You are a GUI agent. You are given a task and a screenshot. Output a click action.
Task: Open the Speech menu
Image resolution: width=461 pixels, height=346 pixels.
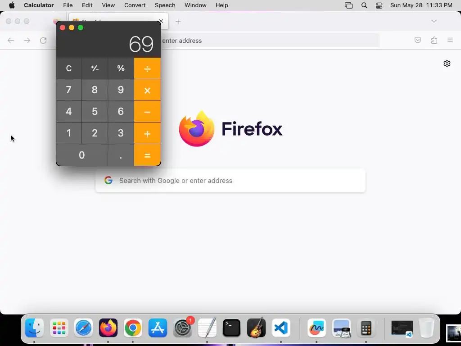point(165,5)
